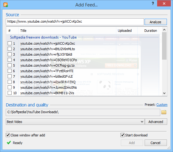Select row title youtube.com/watch?v=0jw6R4-PZXQ
Image resolution: width=173 pixels, height=152 pixels.
click(48, 82)
